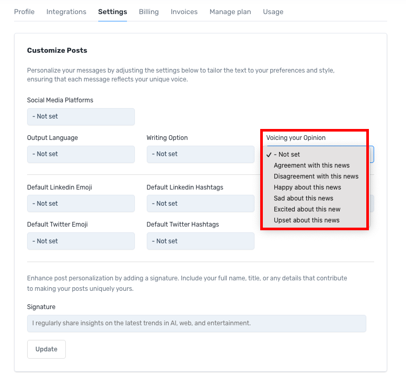Select 'Disagreement with this news' option
Viewport: 406px width, 378px height.
316,176
